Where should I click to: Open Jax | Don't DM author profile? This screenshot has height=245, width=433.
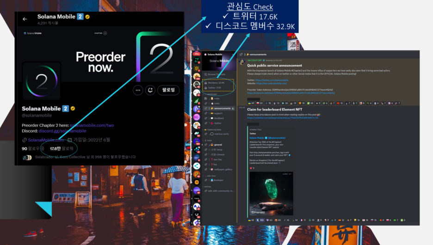[254, 60]
